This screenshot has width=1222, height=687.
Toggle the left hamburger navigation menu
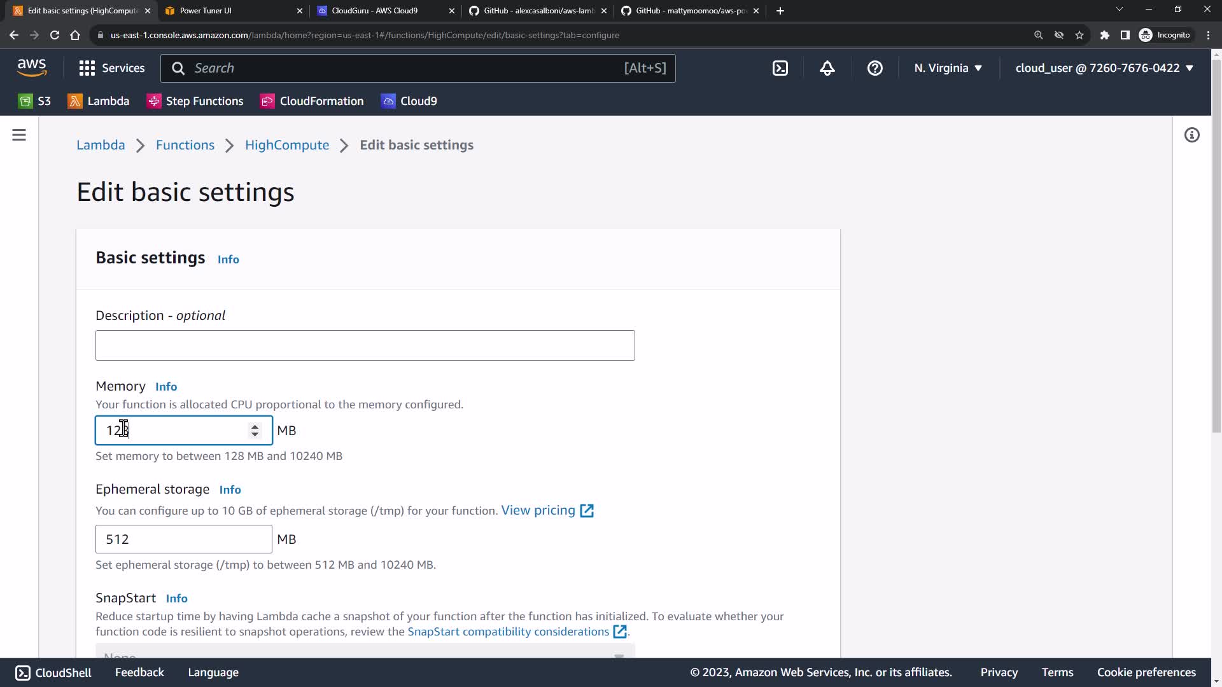click(x=19, y=135)
